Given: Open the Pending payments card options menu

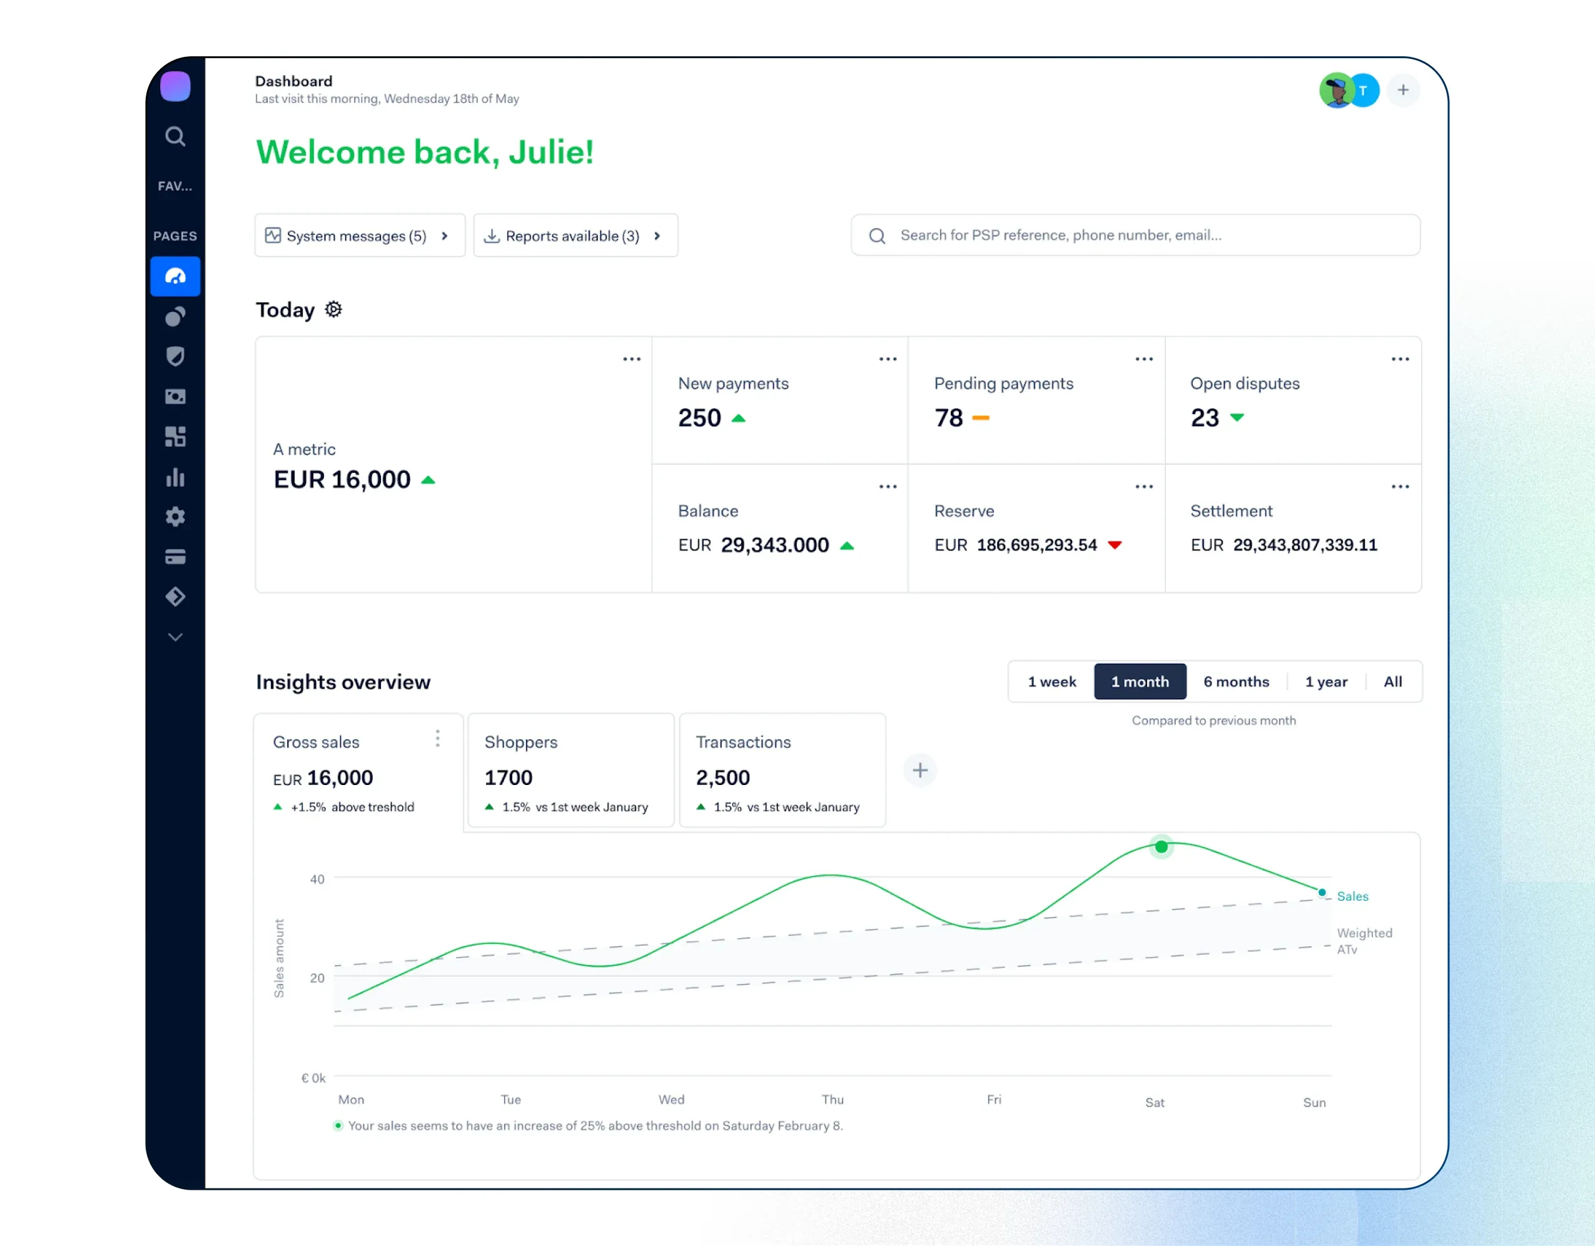Looking at the screenshot, I should (1145, 358).
